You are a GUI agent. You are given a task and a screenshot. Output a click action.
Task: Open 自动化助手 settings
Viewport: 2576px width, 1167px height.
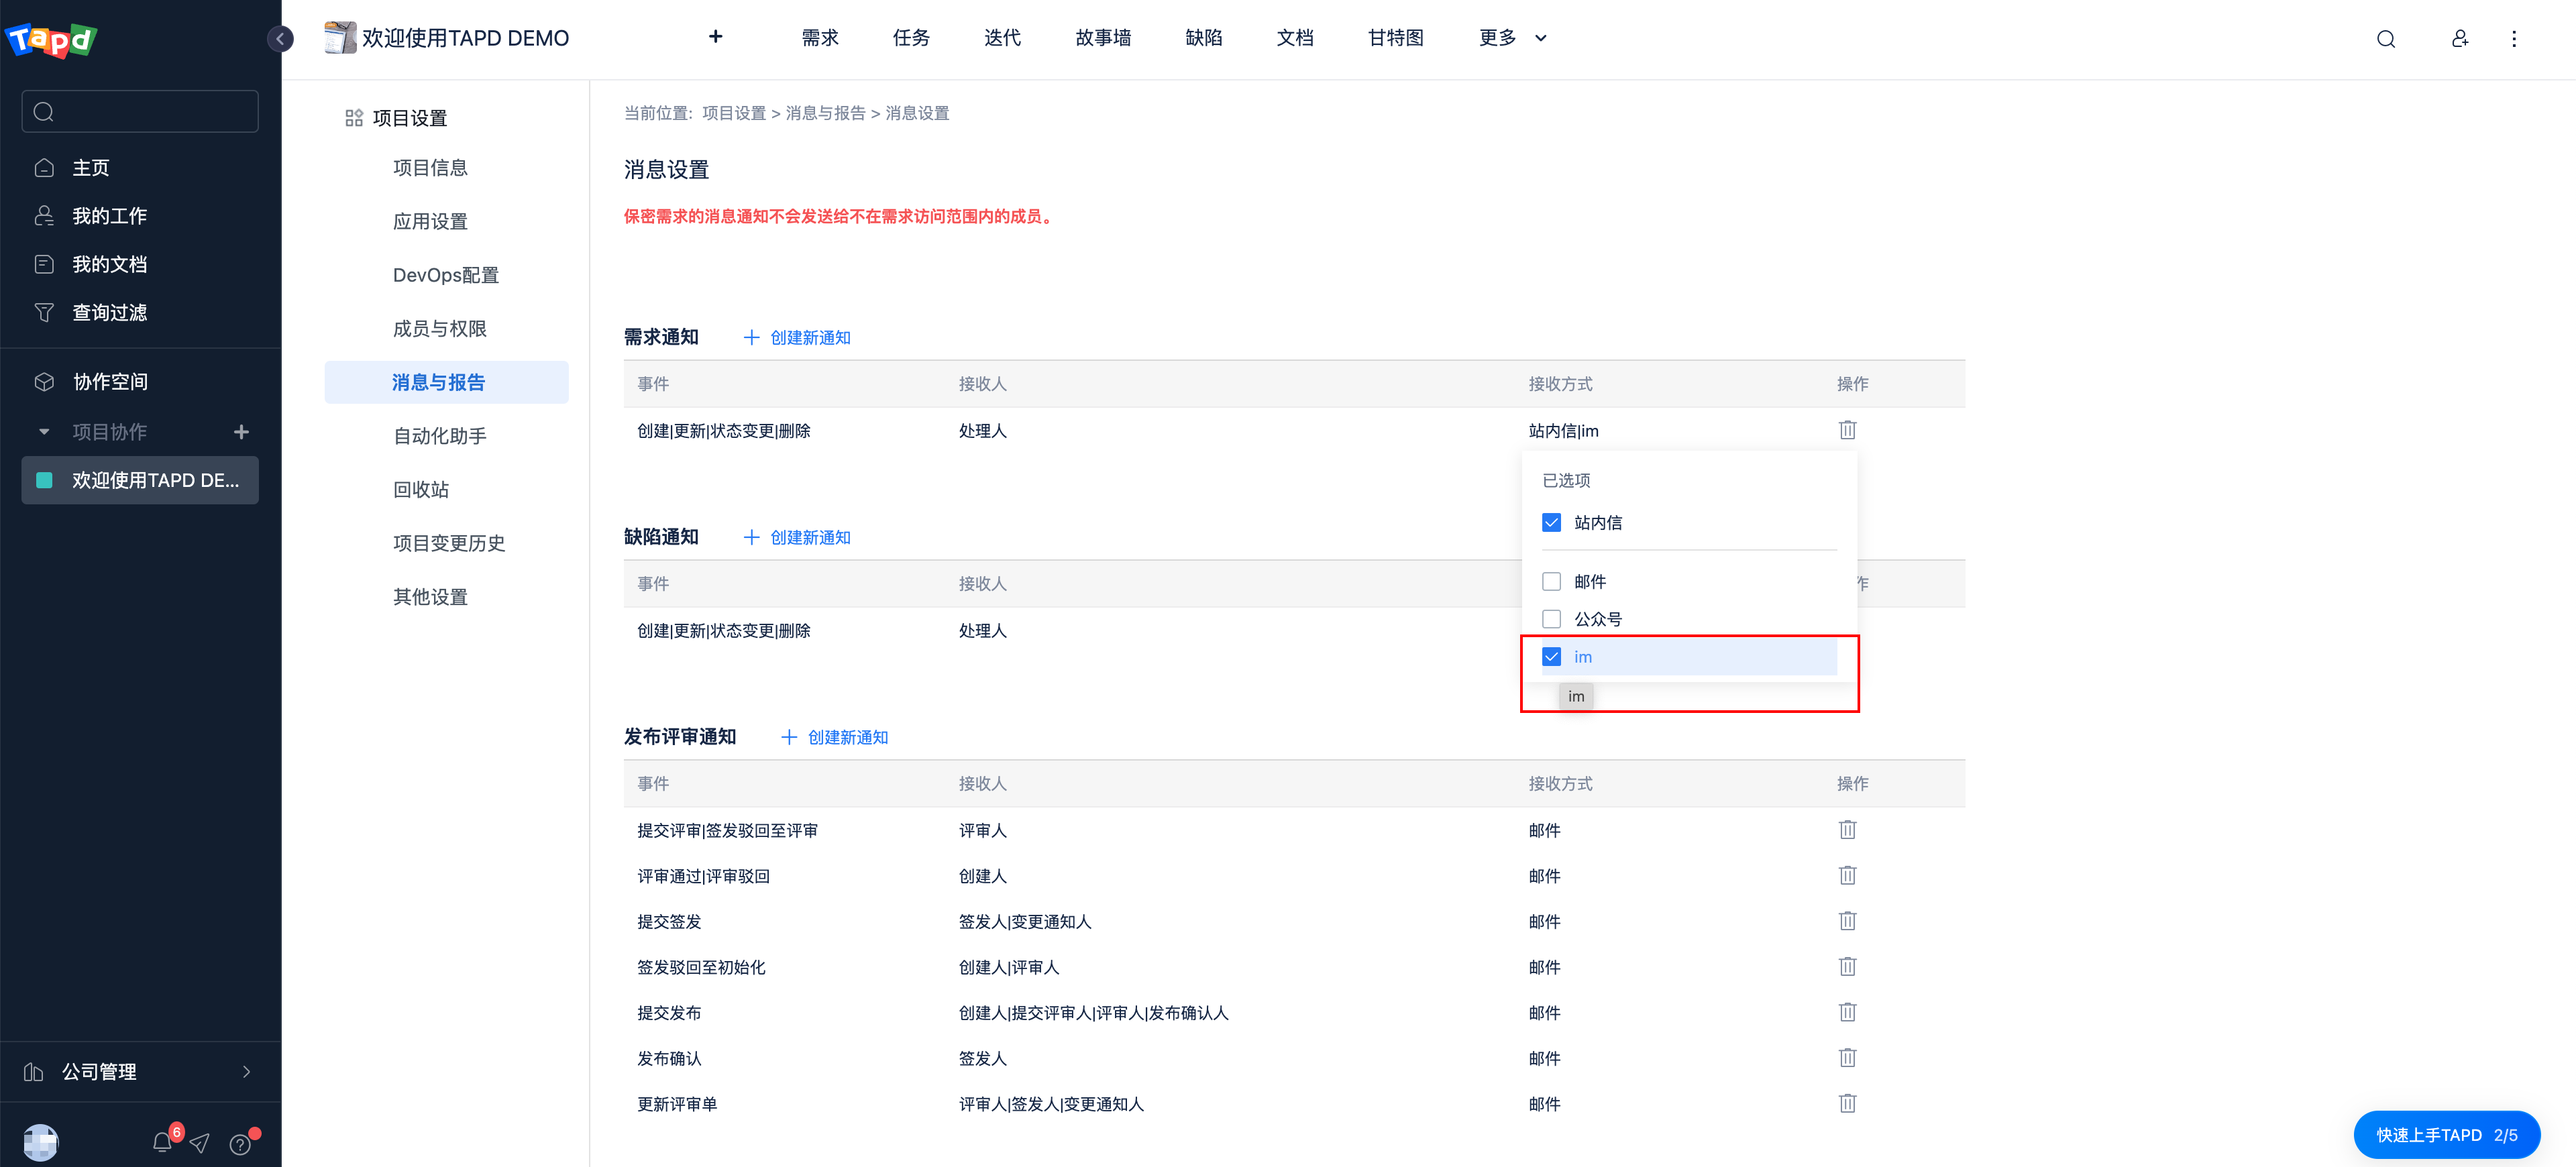click(439, 436)
